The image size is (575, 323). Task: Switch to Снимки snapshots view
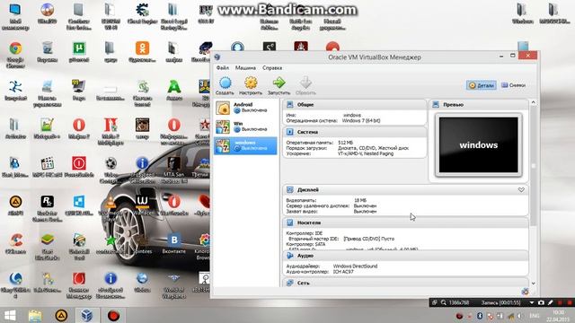coord(513,85)
